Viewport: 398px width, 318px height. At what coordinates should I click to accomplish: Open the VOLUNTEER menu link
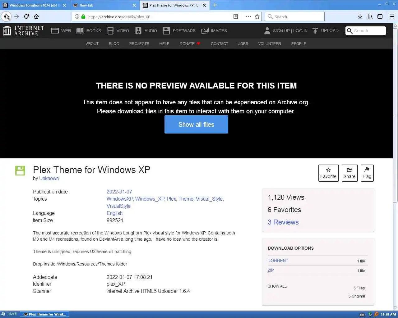click(x=270, y=44)
